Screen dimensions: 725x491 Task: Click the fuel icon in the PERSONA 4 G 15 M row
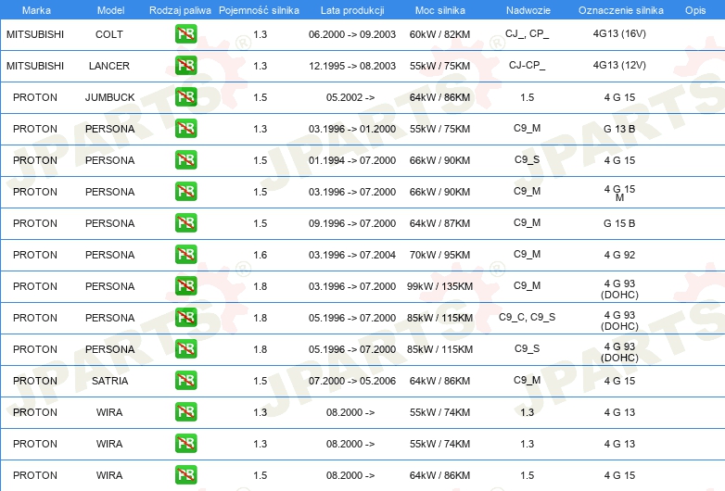tap(185, 191)
